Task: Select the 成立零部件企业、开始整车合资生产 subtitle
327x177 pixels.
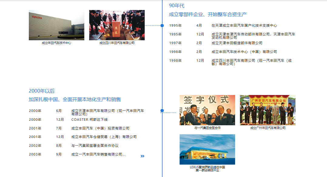Action: tap(208, 14)
